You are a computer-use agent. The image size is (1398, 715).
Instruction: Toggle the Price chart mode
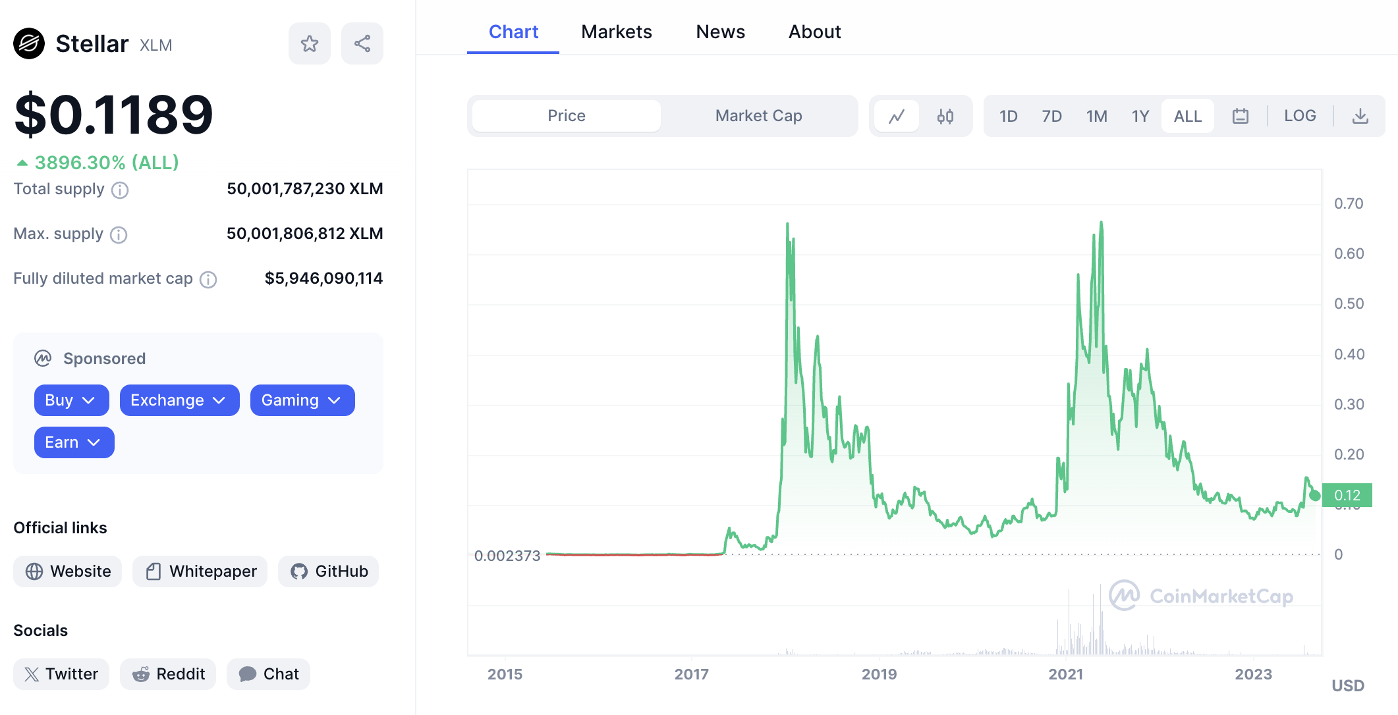(x=567, y=116)
